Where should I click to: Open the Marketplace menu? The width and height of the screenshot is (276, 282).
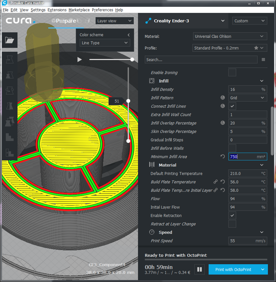[79, 10]
